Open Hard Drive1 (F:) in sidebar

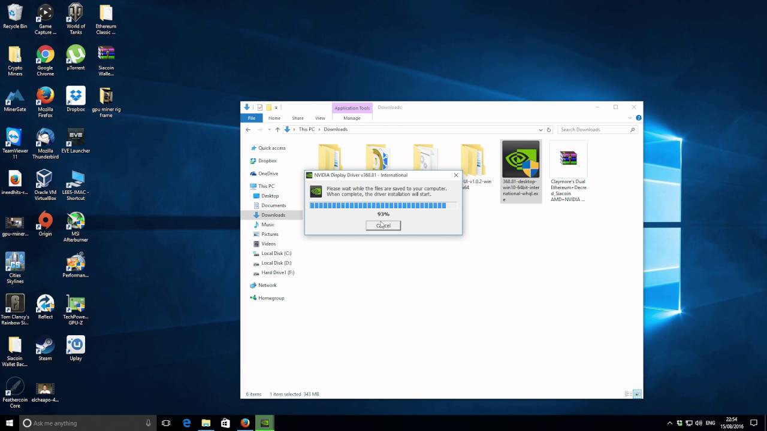tap(277, 272)
